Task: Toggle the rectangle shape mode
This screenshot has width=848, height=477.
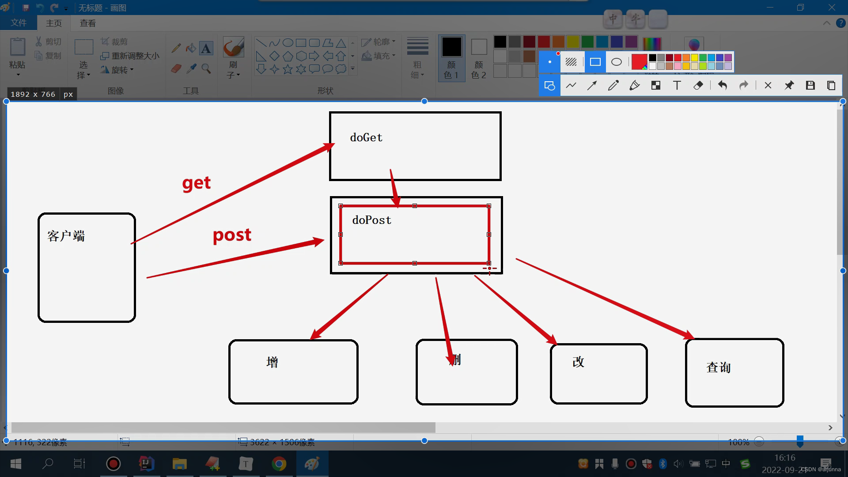Action: tap(595, 62)
